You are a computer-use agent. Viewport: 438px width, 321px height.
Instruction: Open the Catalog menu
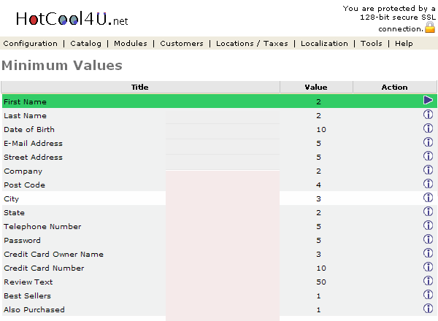pyautogui.click(x=85, y=44)
